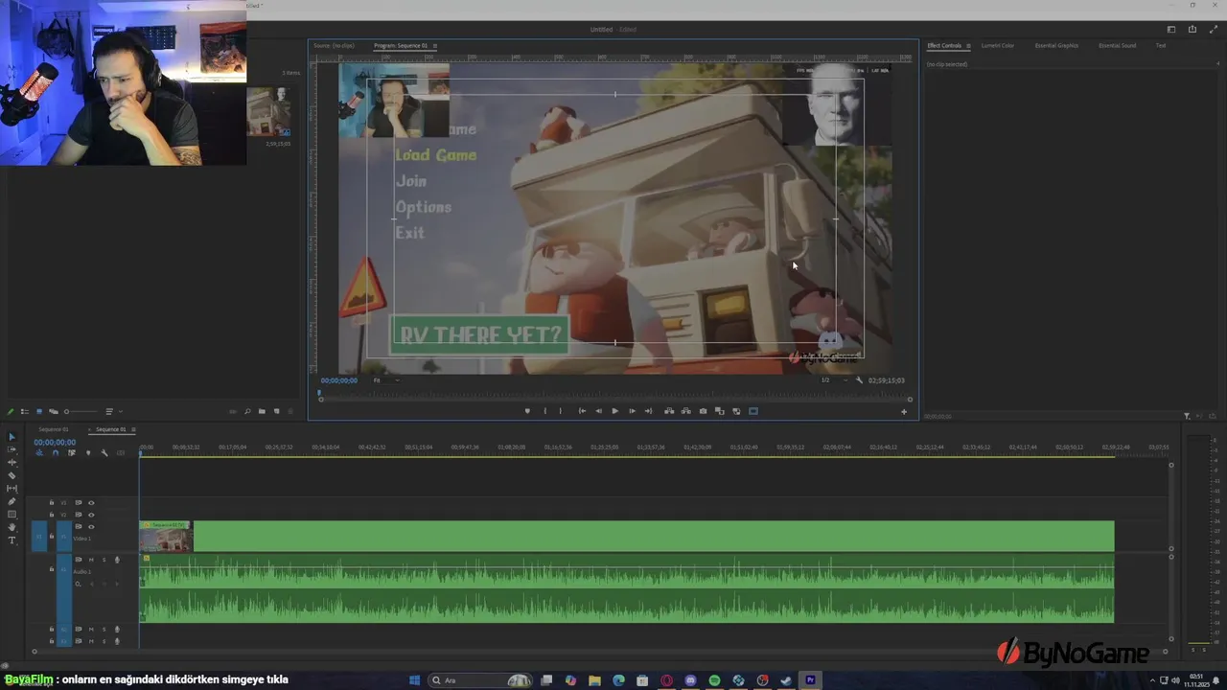Add a marker in the timeline header
1227x690 pixels.
(x=88, y=453)
